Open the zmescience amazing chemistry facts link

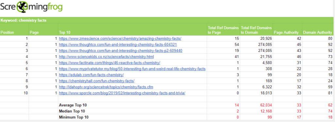pyautogui.click(x=120, y=38)
